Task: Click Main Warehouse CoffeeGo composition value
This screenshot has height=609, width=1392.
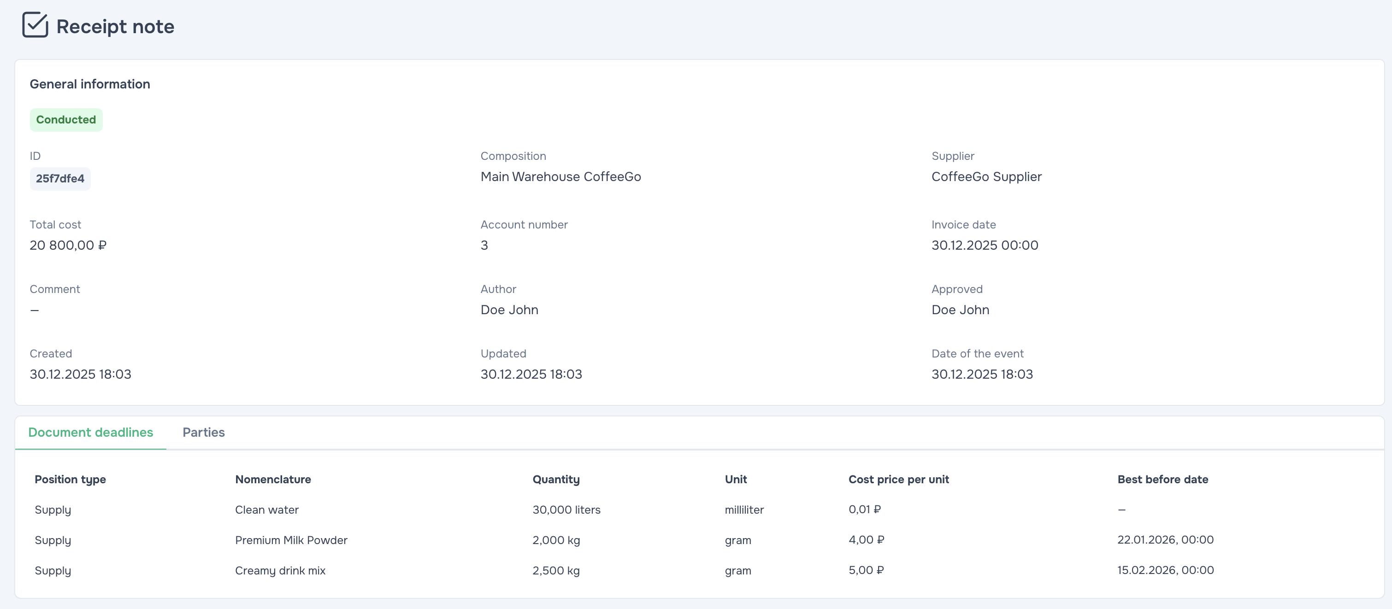Action: pyautogui.click(x=560, y=177)
